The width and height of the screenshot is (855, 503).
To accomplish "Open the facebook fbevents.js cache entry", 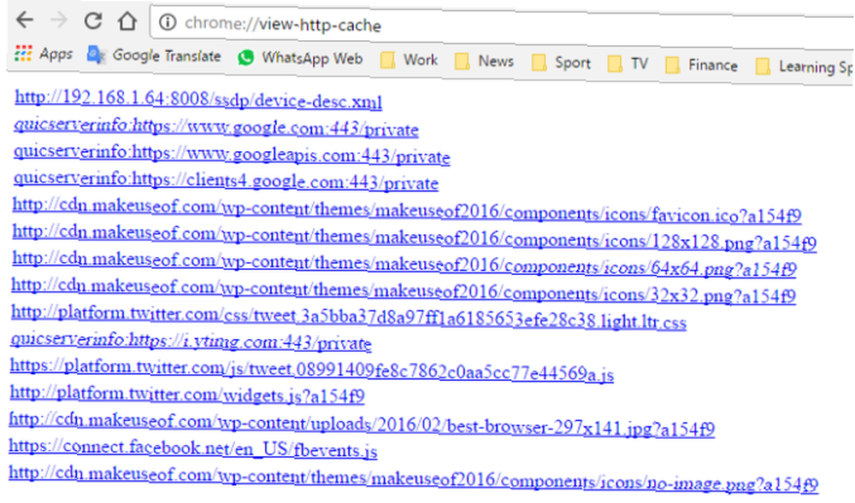I will pos(193,448).
